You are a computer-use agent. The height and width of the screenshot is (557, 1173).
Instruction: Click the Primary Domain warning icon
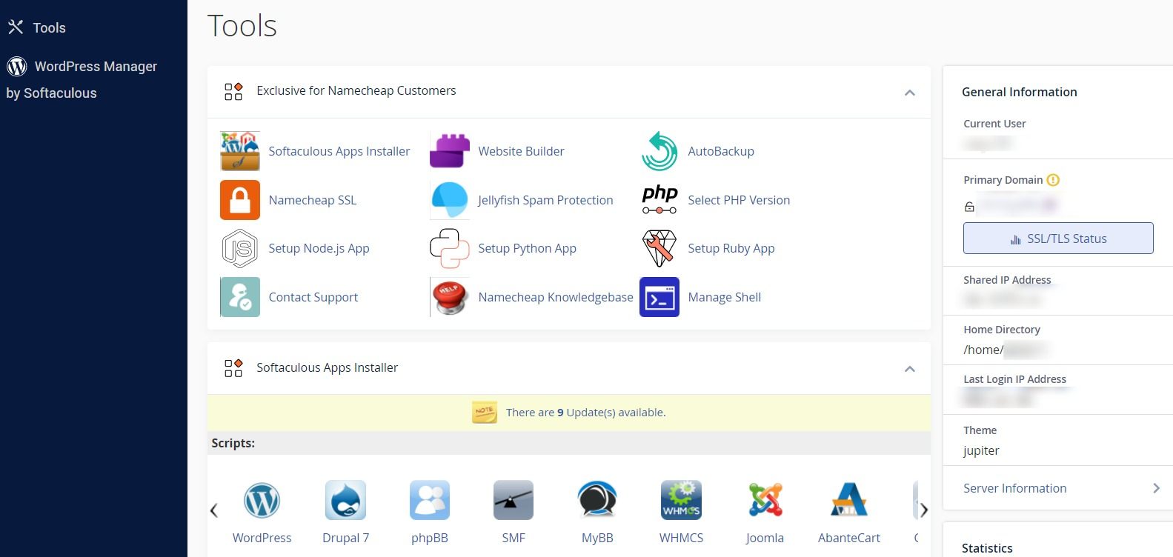click(1053, 180)
